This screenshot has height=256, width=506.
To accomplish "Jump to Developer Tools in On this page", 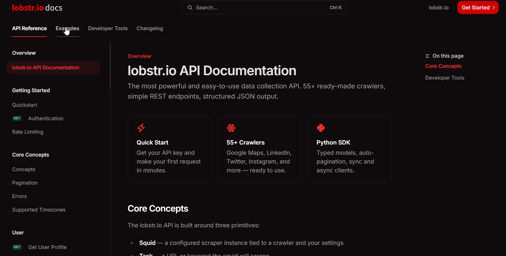I will tap(445, 78).
